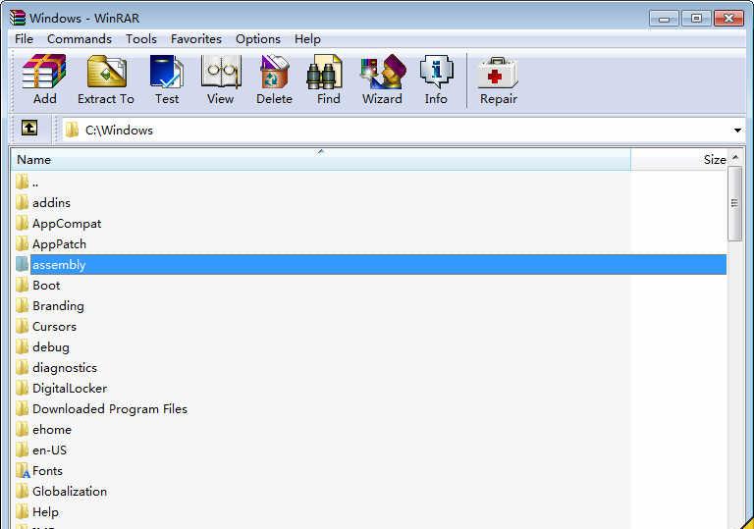Click the Boot folder icon

tap(23, 285)
